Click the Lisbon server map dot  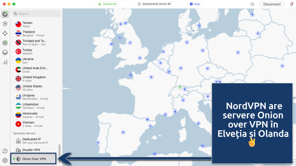98,142
